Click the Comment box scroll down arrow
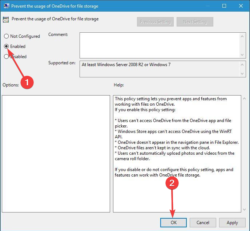Screen dimensions: 250x231 pyautogui.click(x=242, y=55)
